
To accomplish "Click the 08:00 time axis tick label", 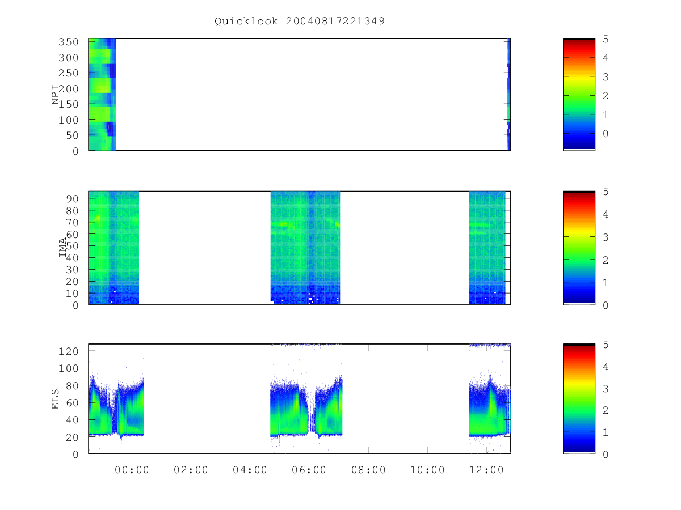I will pos(368,470).
